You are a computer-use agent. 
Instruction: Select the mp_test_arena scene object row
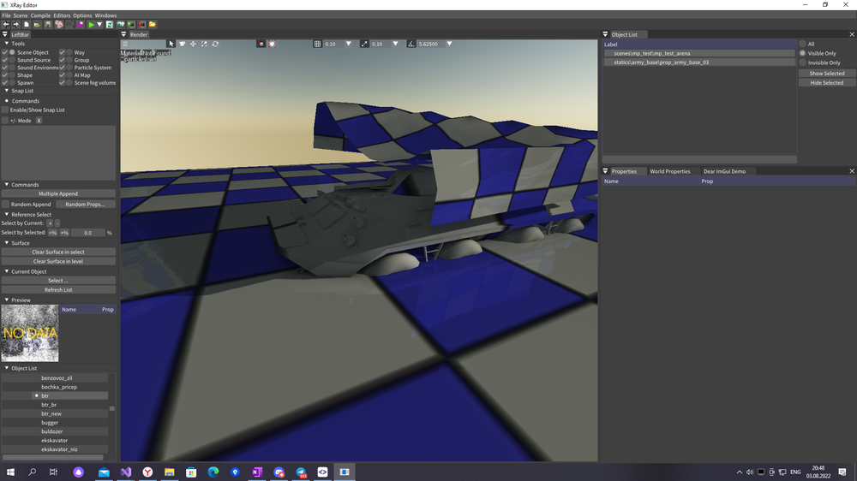tap(699, 54)
